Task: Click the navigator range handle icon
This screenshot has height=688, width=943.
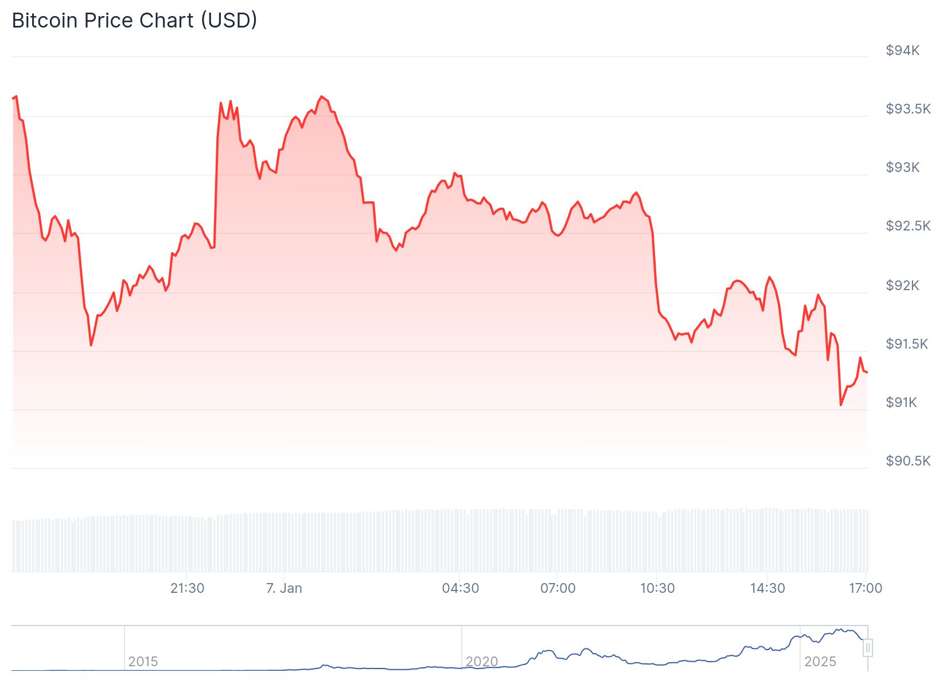Action: (x=868, y=648)
